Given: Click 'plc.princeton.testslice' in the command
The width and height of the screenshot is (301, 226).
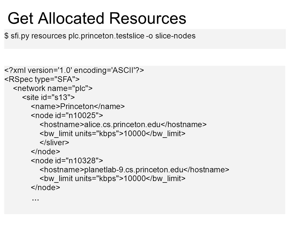Looking at the screenshot, I should point(106,36).
